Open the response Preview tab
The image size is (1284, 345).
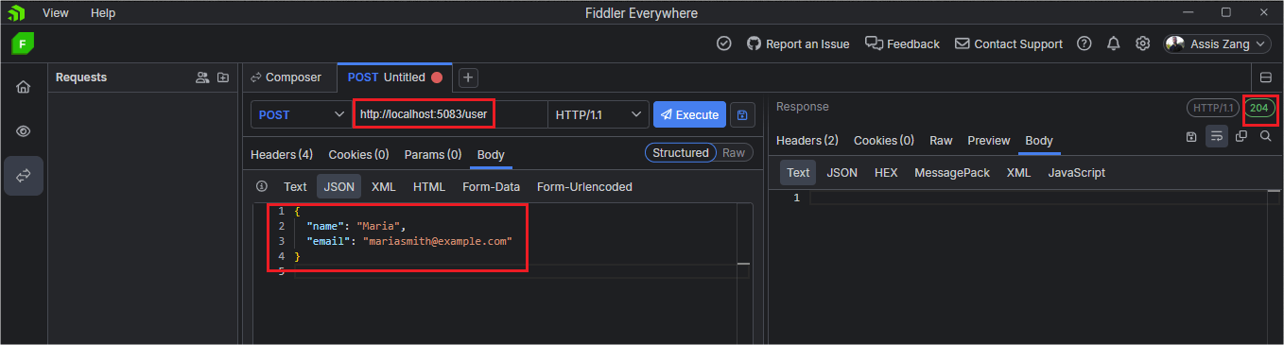pyautogui.click(x=989, y=140)
